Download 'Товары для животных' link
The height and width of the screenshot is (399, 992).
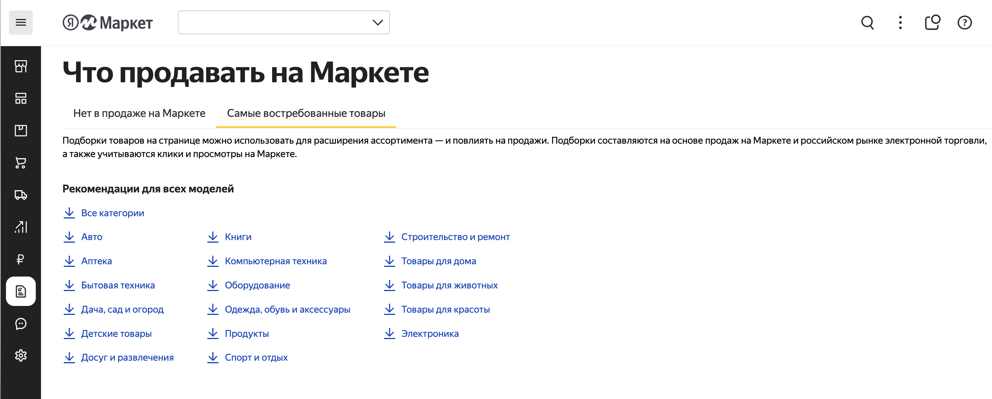441,285
